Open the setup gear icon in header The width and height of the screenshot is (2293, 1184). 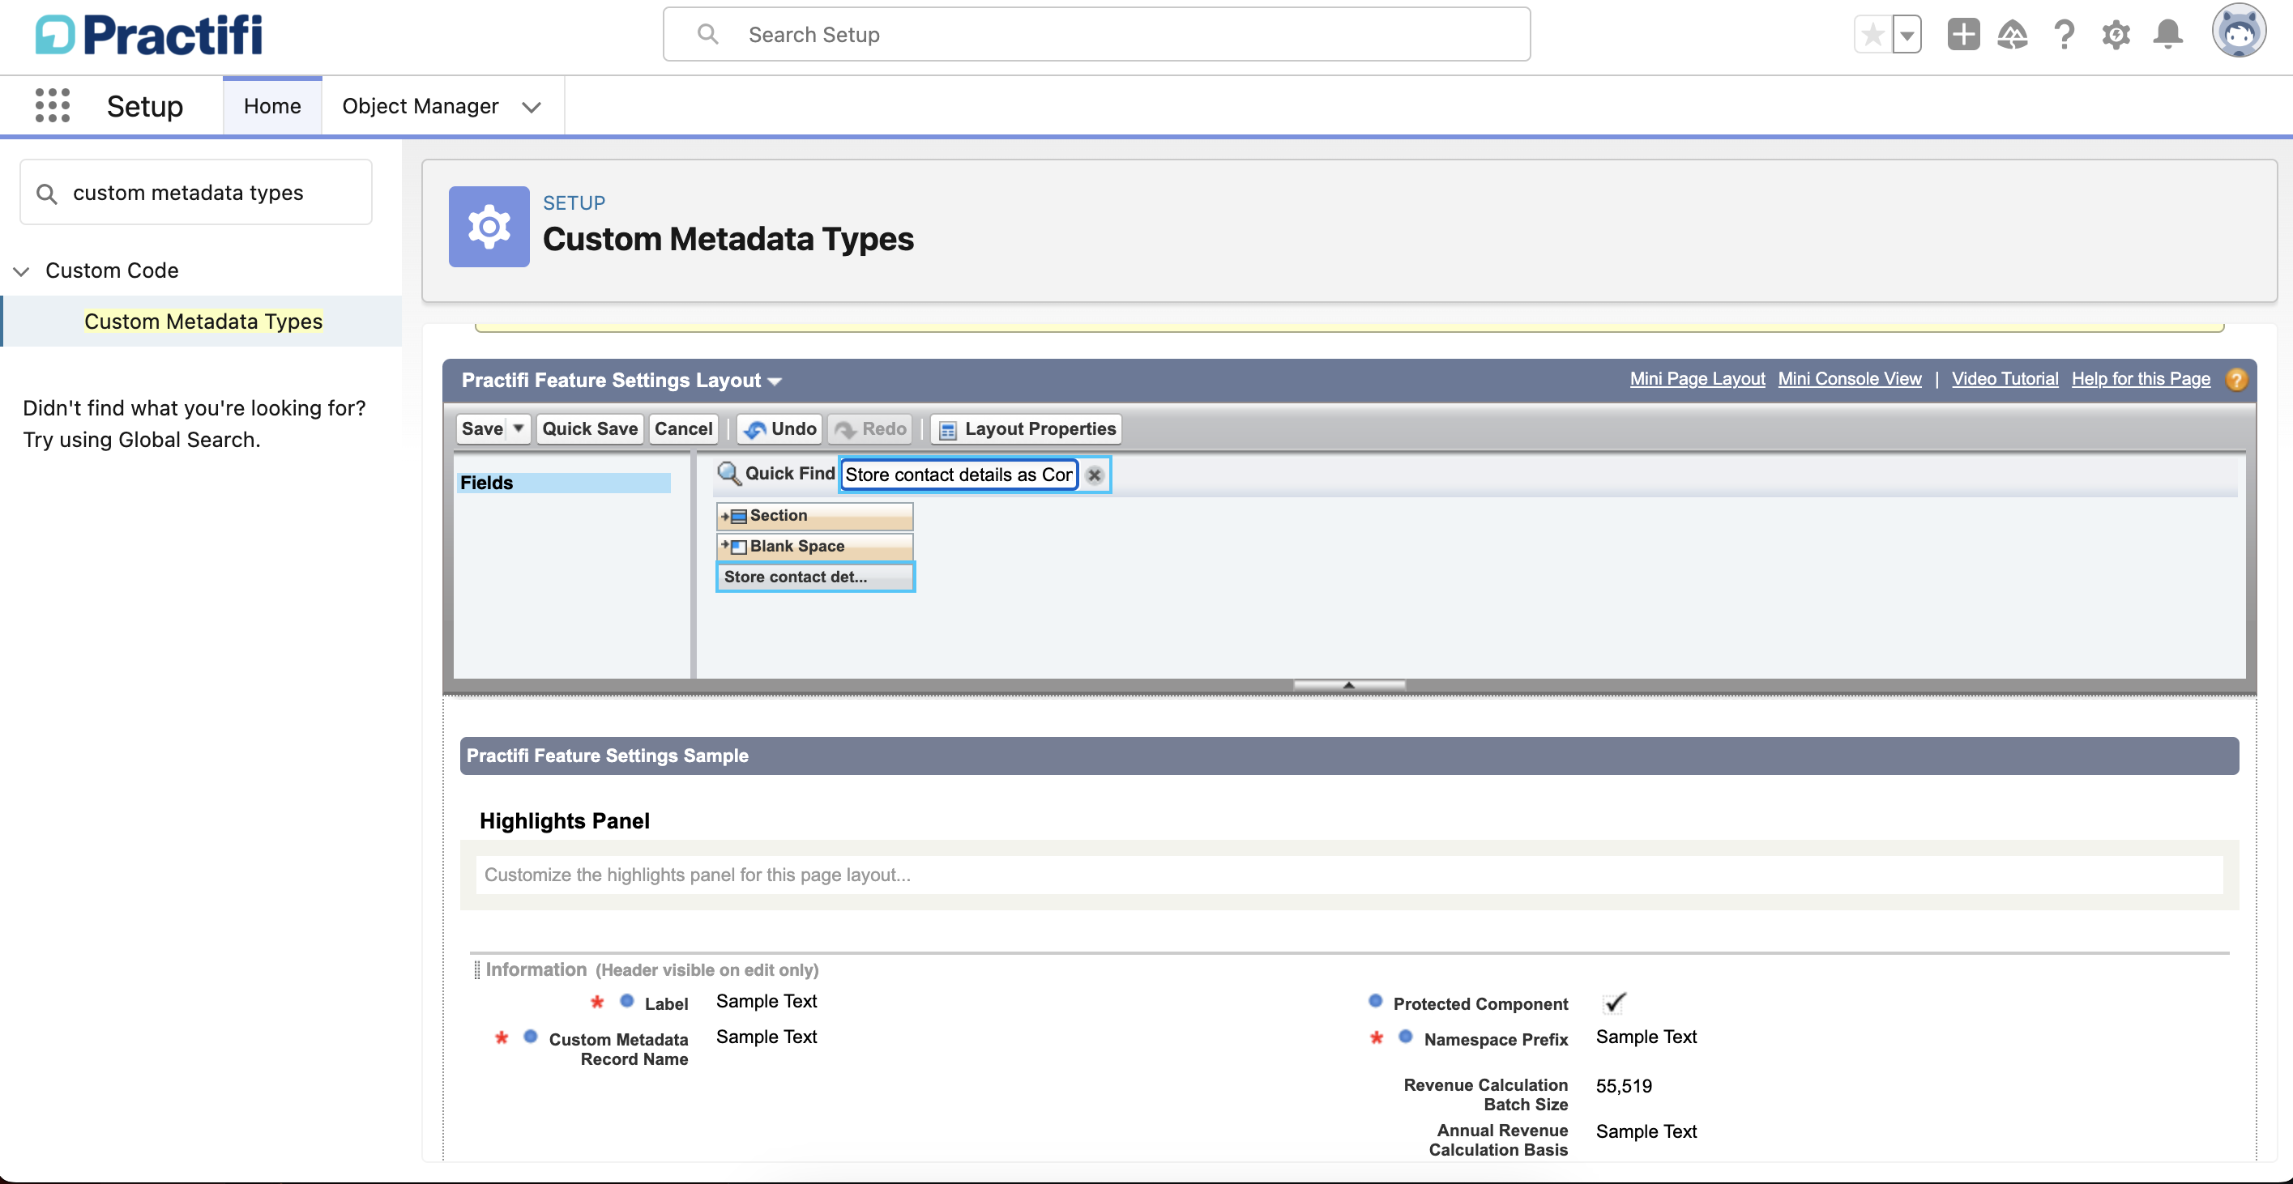[2116, 35]
